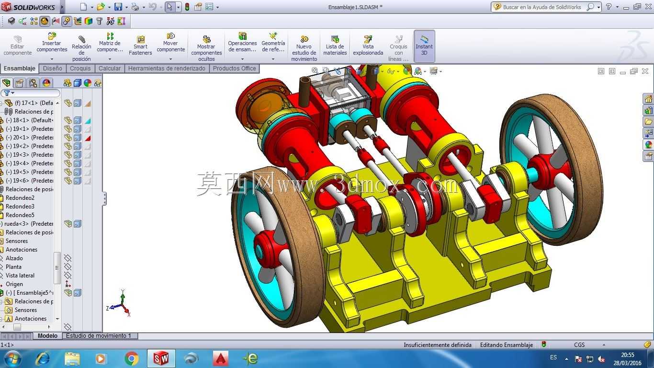This screenshot has width=654, height=368.
Task: Open the Select tool dropdown arrow
Action: point(178,8)
